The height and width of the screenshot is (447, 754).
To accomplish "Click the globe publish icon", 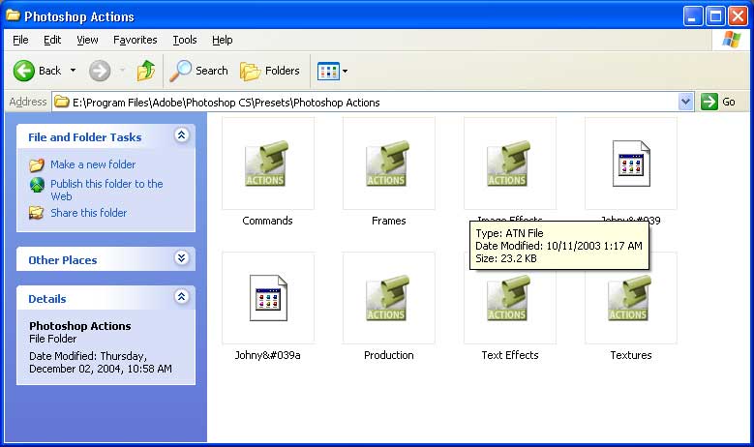I will click(x=37, y=185).
